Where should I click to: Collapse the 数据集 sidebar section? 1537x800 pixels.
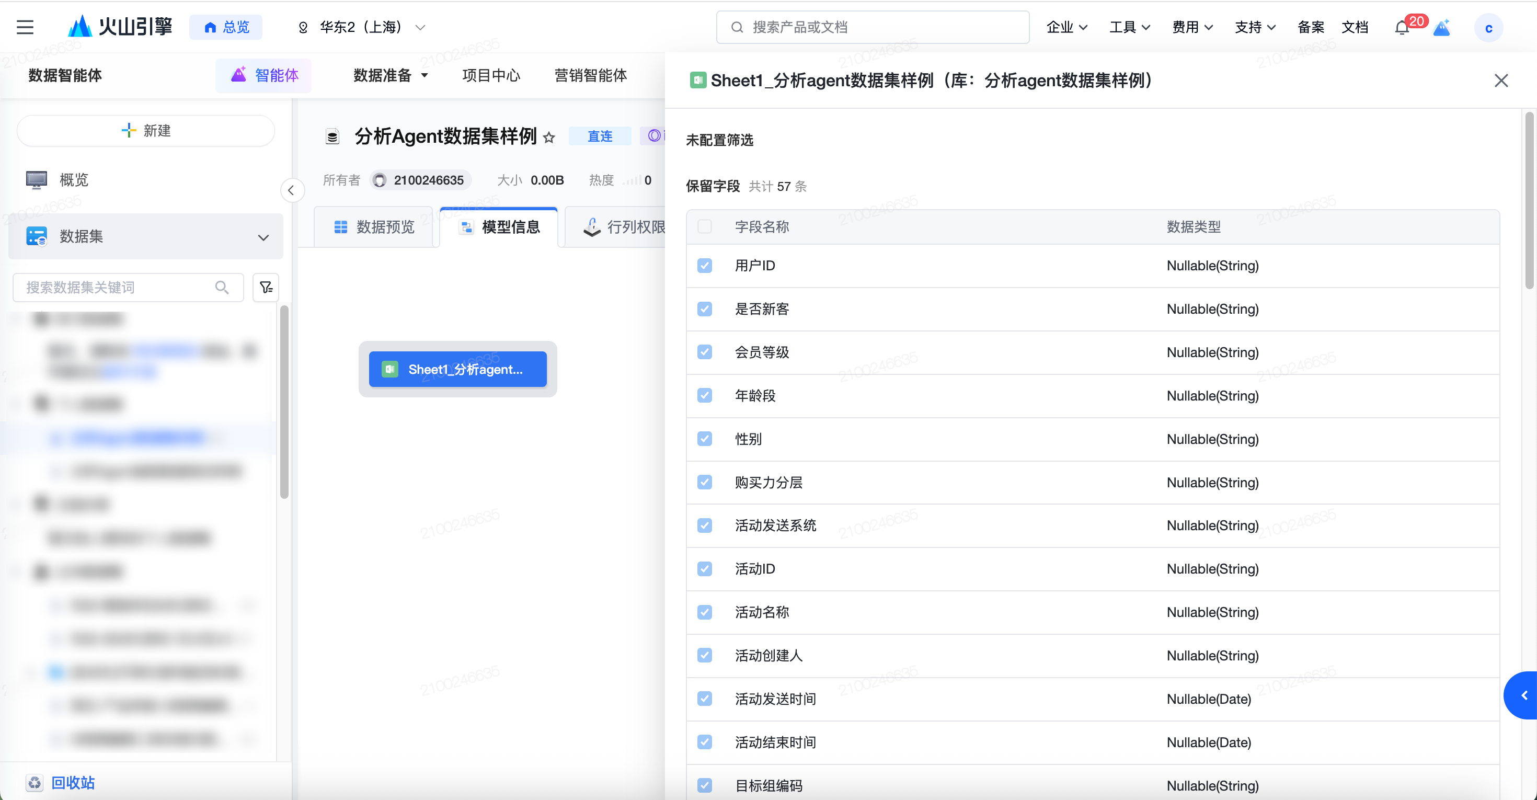pos(263,237)
